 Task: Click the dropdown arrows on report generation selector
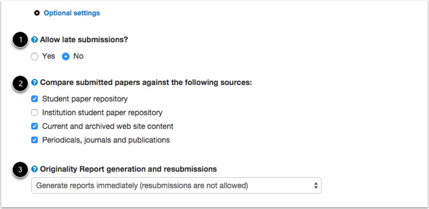click(316, 186)
